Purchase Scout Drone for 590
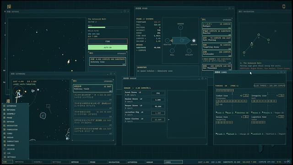 [x=158, y=93]
